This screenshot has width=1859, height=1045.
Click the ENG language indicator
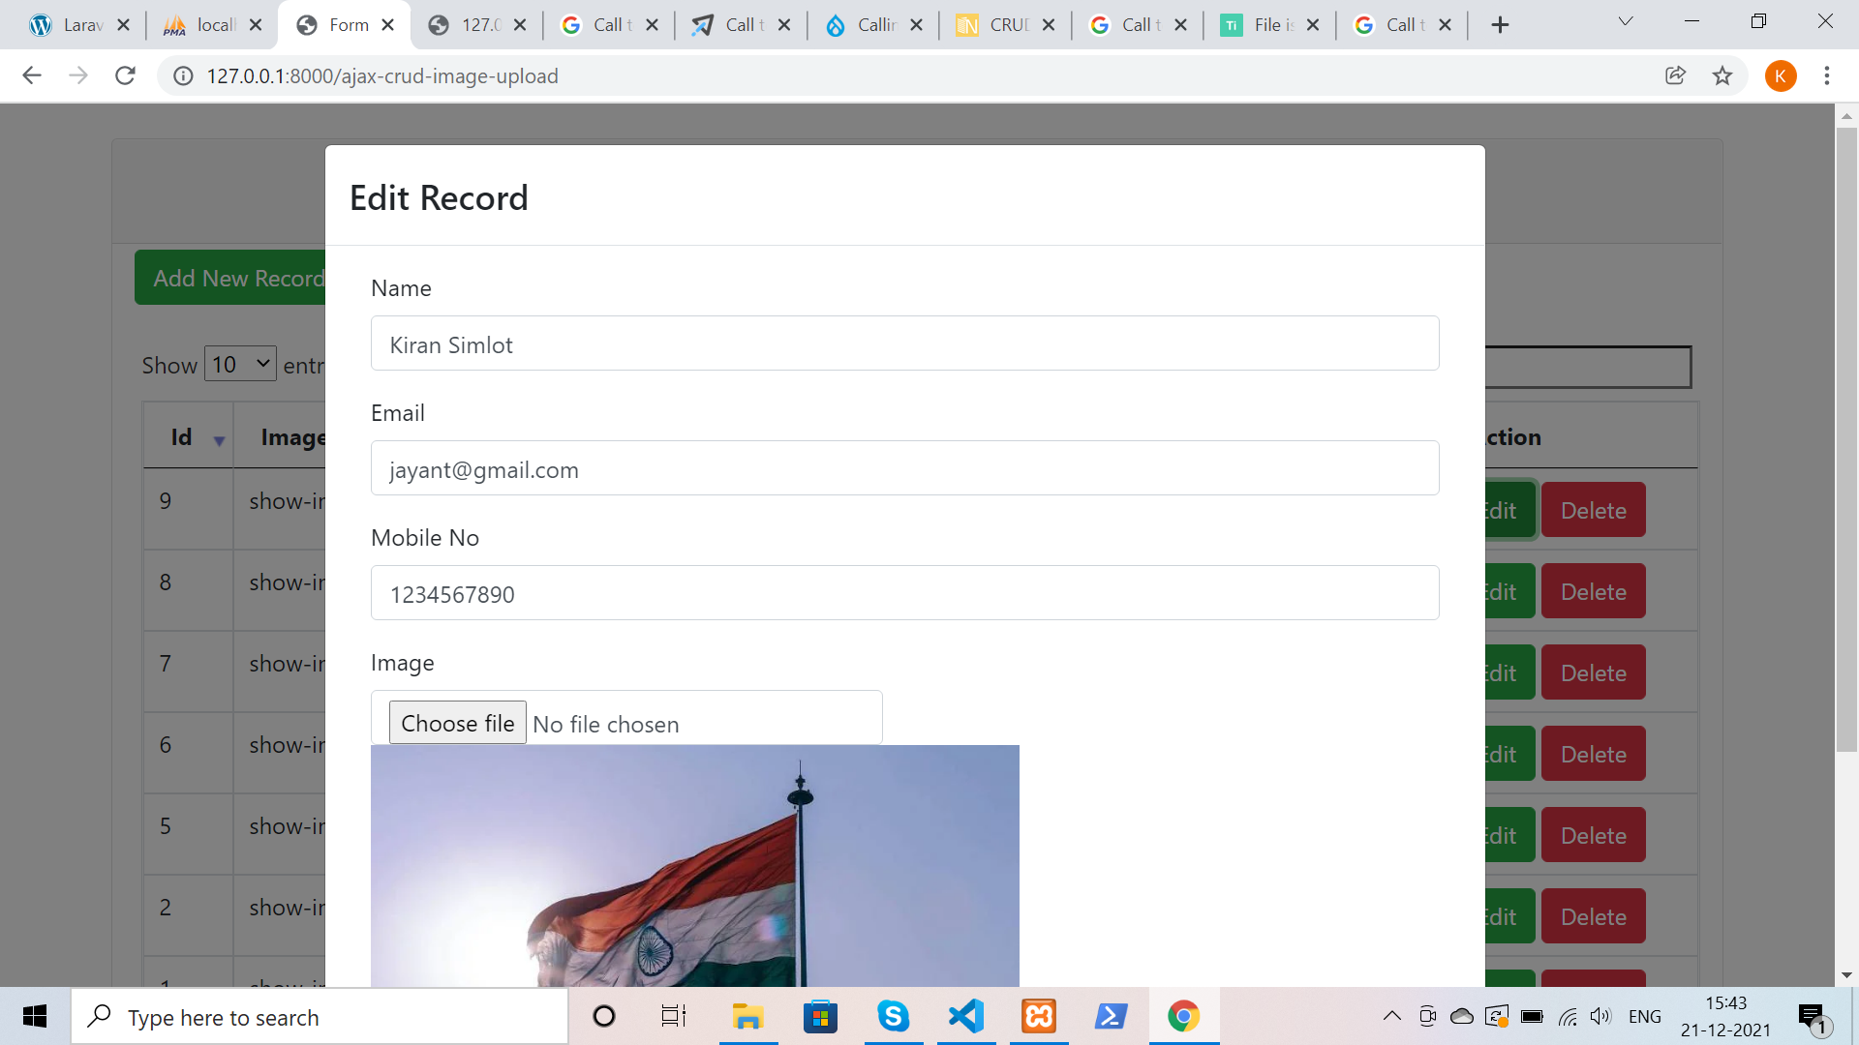[x=1644, y=1016]
